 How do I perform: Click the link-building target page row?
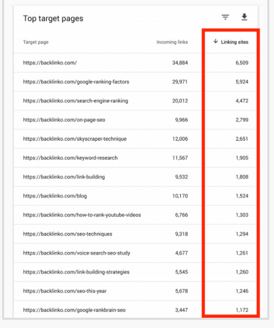[x=136, y=177]
